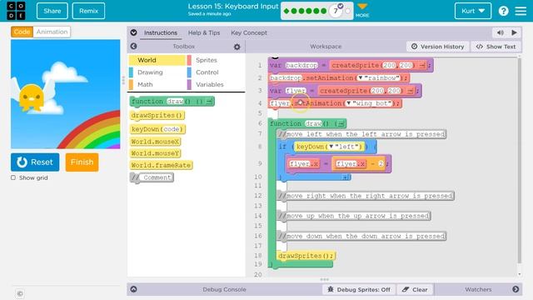Expand backdrop createSprite arrow on line 1
The height and width of the screenshot is (300, 533).
coord(422,65)
